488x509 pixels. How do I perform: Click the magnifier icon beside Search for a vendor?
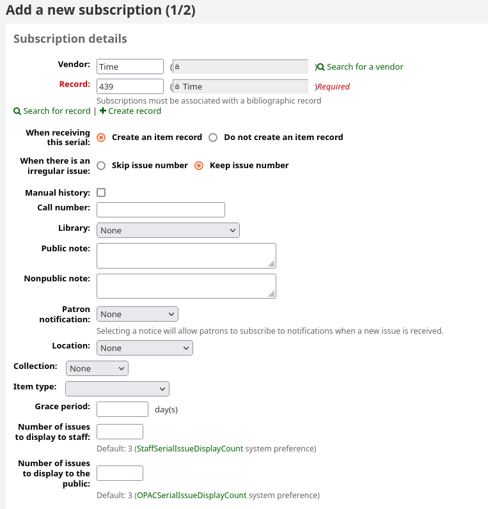[x=321, y=67]
